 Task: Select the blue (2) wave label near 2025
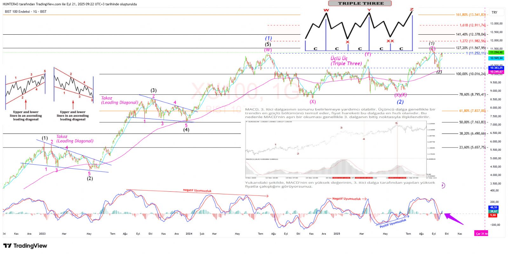pyautogui.click(x=400, y=102)
